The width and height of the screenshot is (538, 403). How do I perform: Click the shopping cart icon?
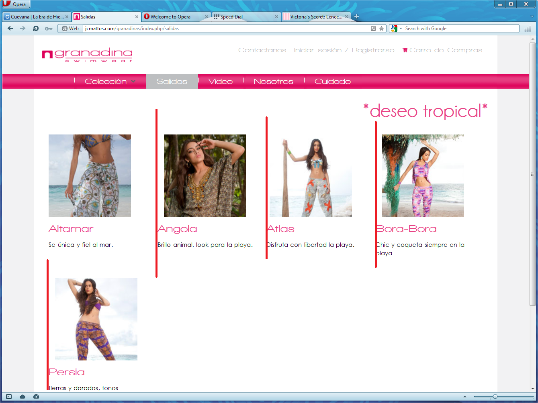point(405,50)
